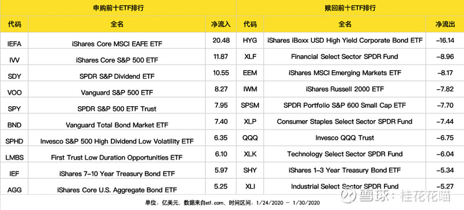464x210 pixels.
Task: Select Invesco QQQ Trust name cell
Action: [x=345, y=138]
